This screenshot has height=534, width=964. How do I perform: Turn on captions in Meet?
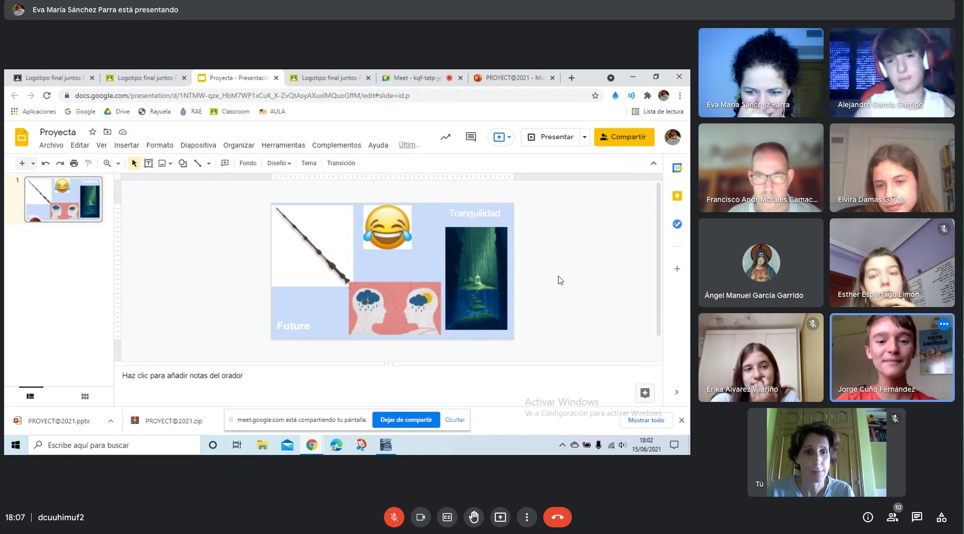[x=447, y=517]
